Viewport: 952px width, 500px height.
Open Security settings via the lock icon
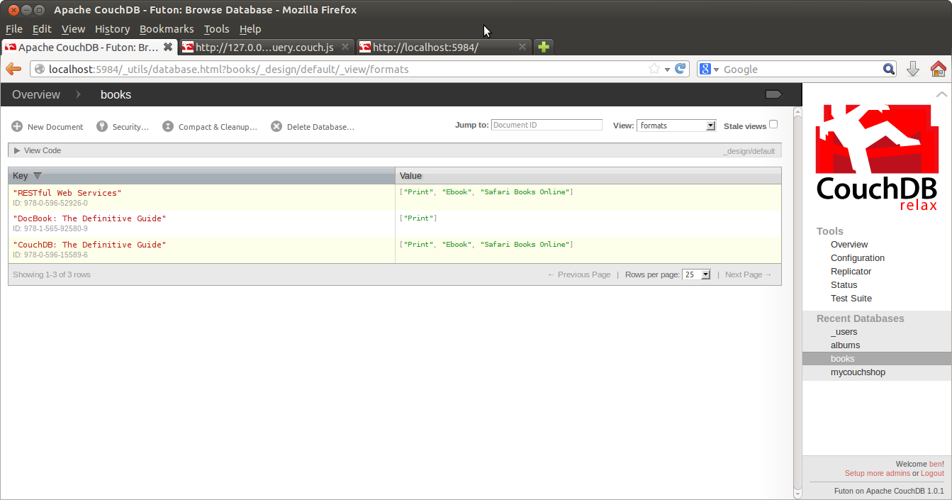102,127
